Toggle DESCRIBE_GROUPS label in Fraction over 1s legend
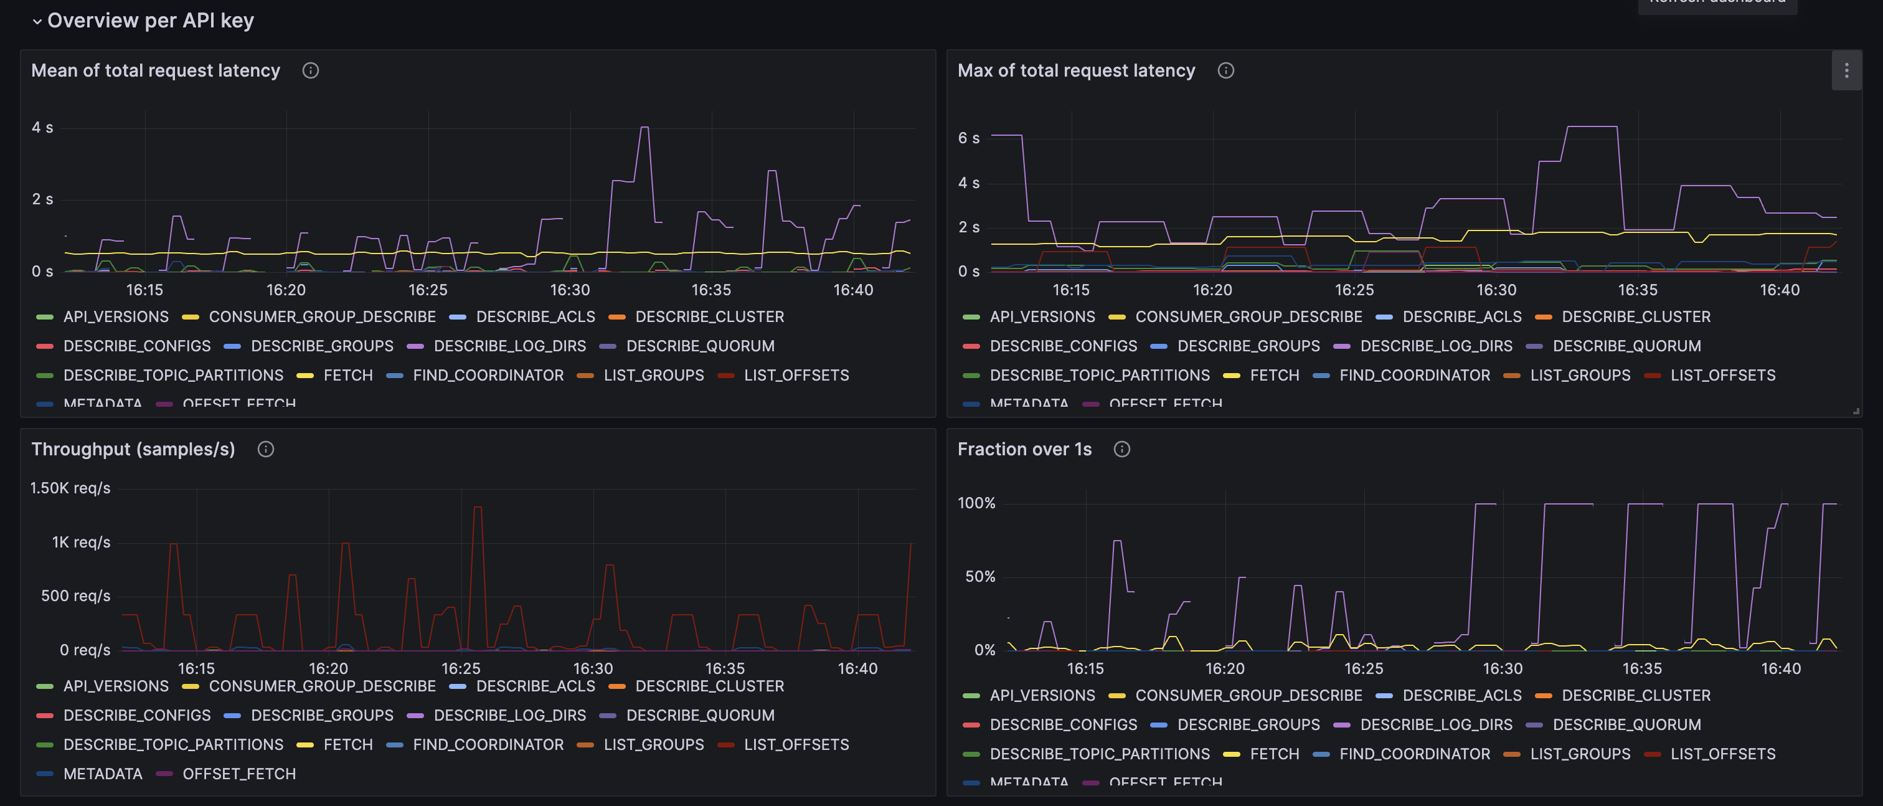 point(1248,725)
